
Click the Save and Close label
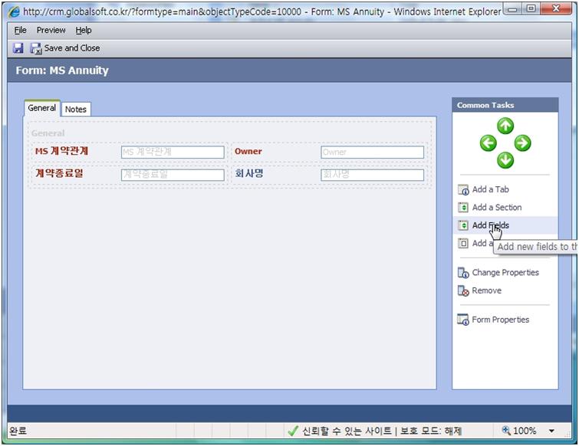(72, 48)
